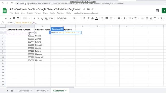Select the Paint format tool

(18, 18)
